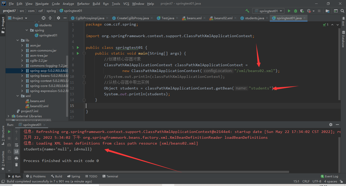This screenshot has width=346, height=186.
Task: Open the Ant tool window sidebar
Action: [x=343, y=21]
